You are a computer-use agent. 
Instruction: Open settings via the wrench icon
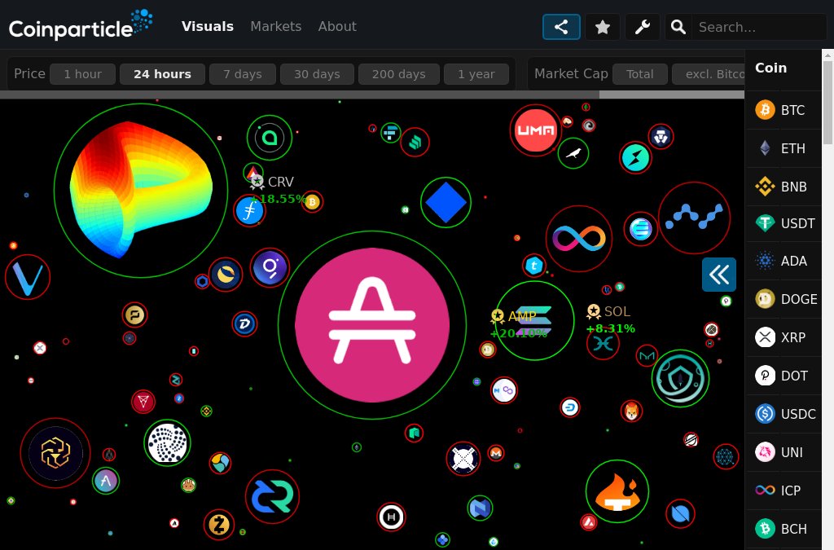[x=643, y=27]
